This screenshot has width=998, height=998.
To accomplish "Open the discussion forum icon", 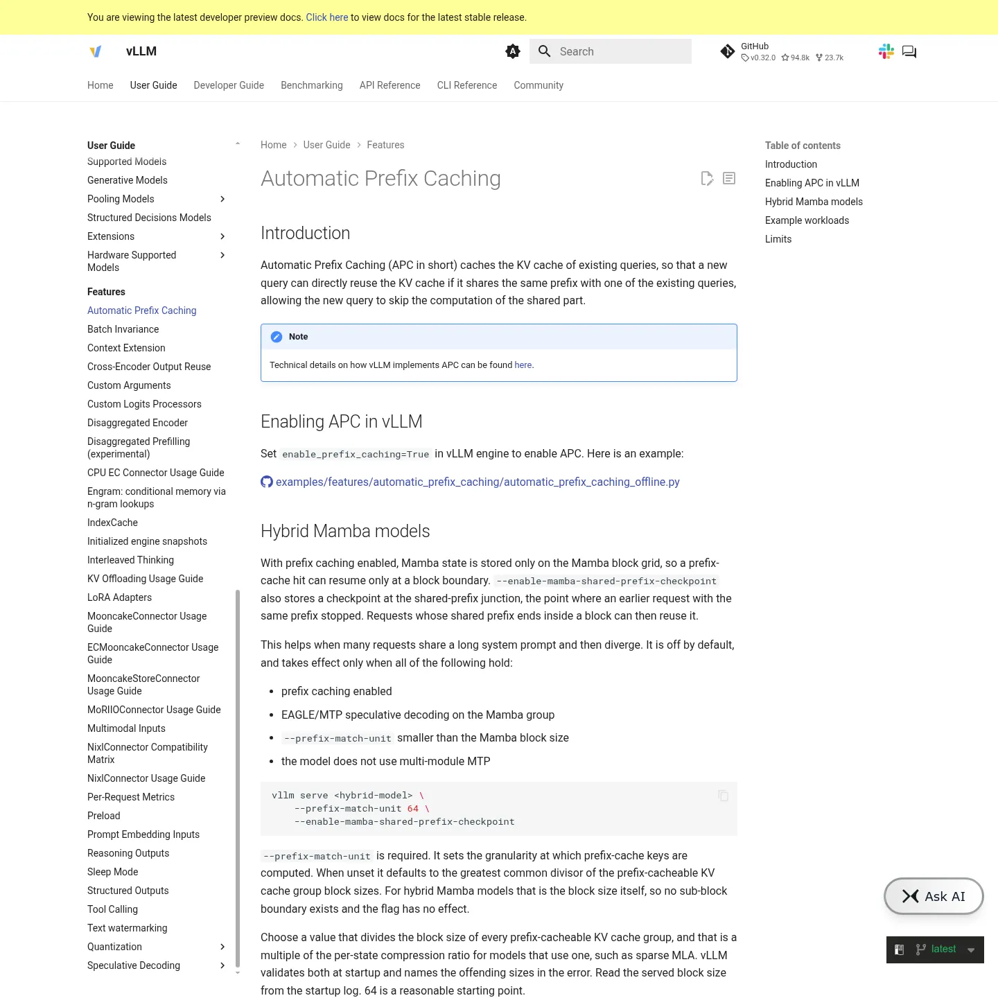I will (x=909, y=51).
